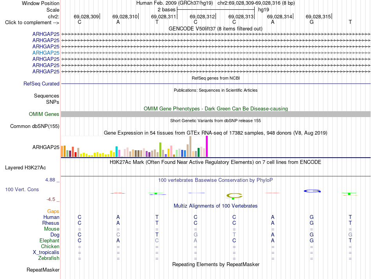Click the blue G logo in conservation track

312,191
